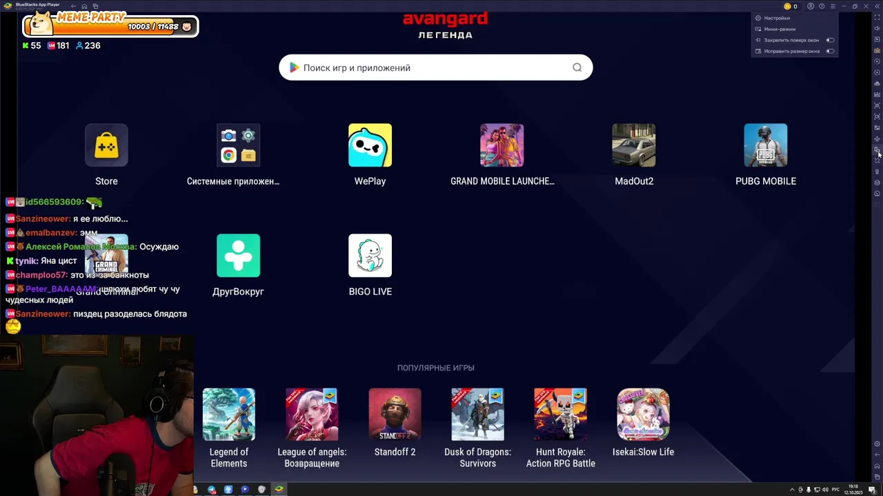Open the account profile icon
This screenshot has height=496, width=883.
tap(811, 6)
